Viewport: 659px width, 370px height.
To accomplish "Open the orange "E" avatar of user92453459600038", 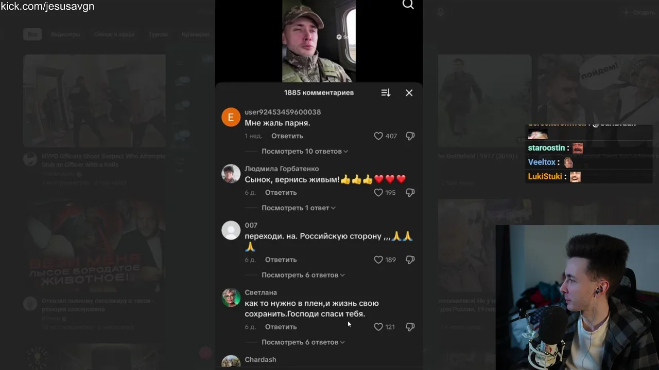I will point(231,117).
